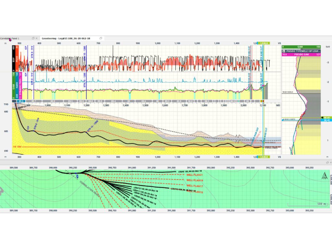This screenshot has width=332, height=249.
Task: Select the DYNAMIC PSEUDO curve header
Action: coord(20,86)
